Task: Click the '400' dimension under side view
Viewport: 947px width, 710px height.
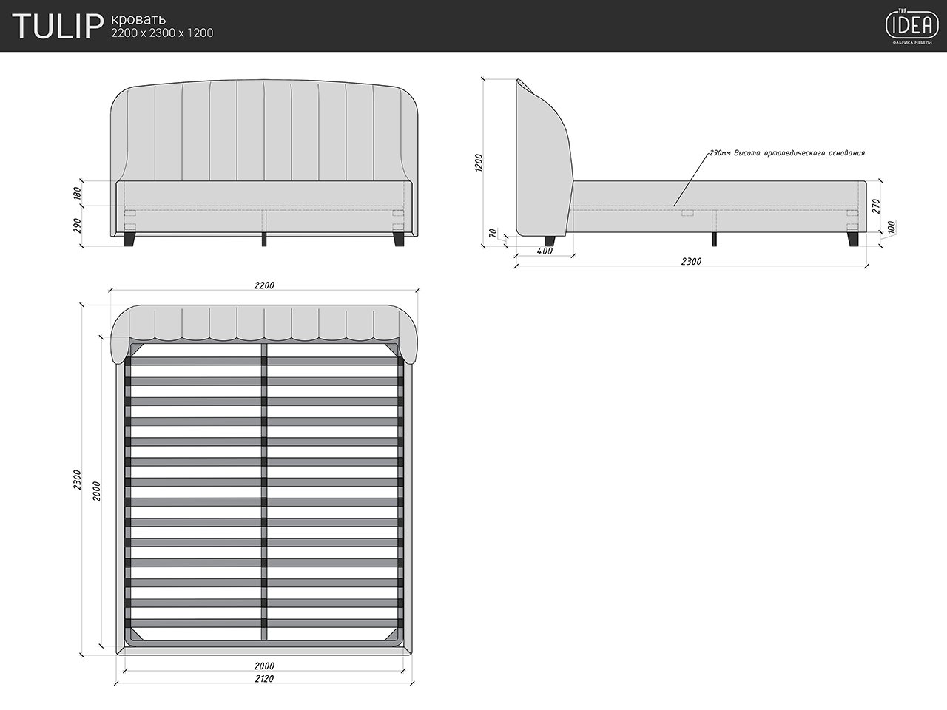Action: pyautogui.click(x=544, y=251)
